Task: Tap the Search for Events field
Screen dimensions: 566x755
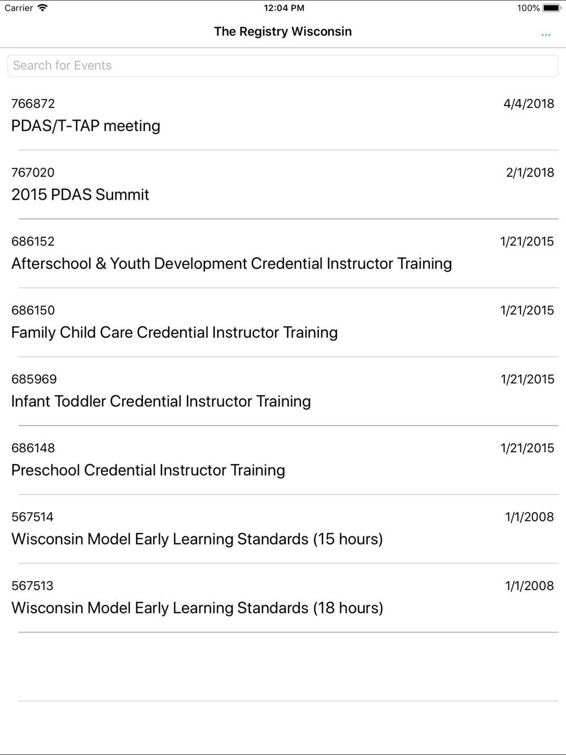Action: pos(283,66)
